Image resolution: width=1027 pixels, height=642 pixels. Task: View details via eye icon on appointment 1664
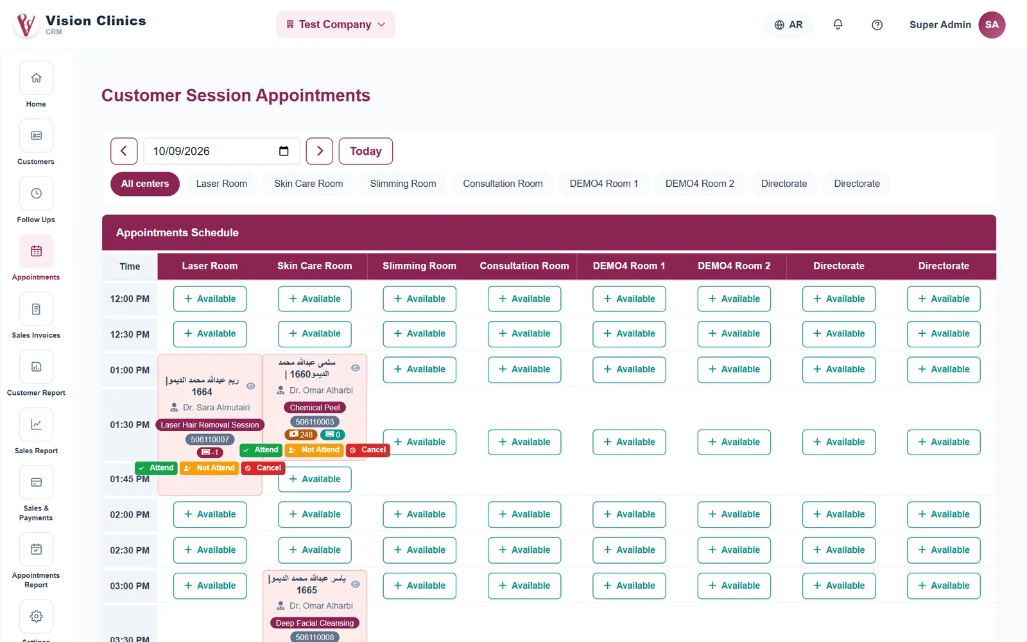[251, 386]
